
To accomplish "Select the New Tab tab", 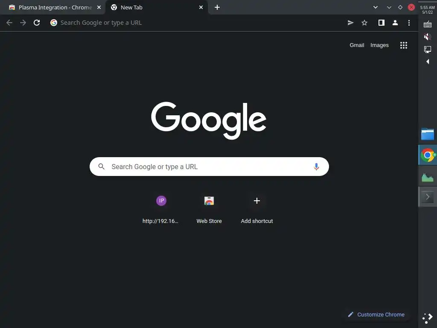I will pos(156,7).
